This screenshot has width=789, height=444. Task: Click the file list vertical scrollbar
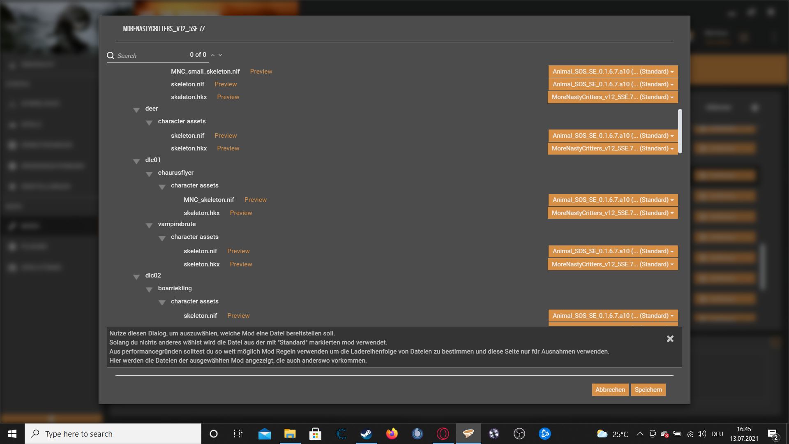[x=680, y=131]
